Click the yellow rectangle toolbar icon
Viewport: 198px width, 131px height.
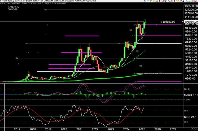coord(177,1)
